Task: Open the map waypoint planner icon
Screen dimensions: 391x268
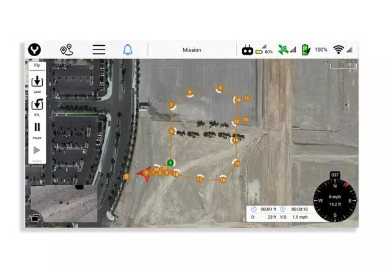Action: coord(66,50)
